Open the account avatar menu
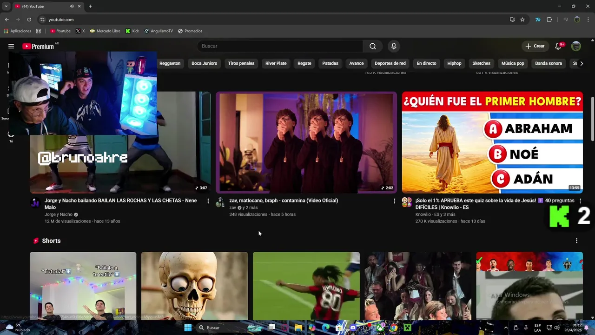 coord(576,46)
